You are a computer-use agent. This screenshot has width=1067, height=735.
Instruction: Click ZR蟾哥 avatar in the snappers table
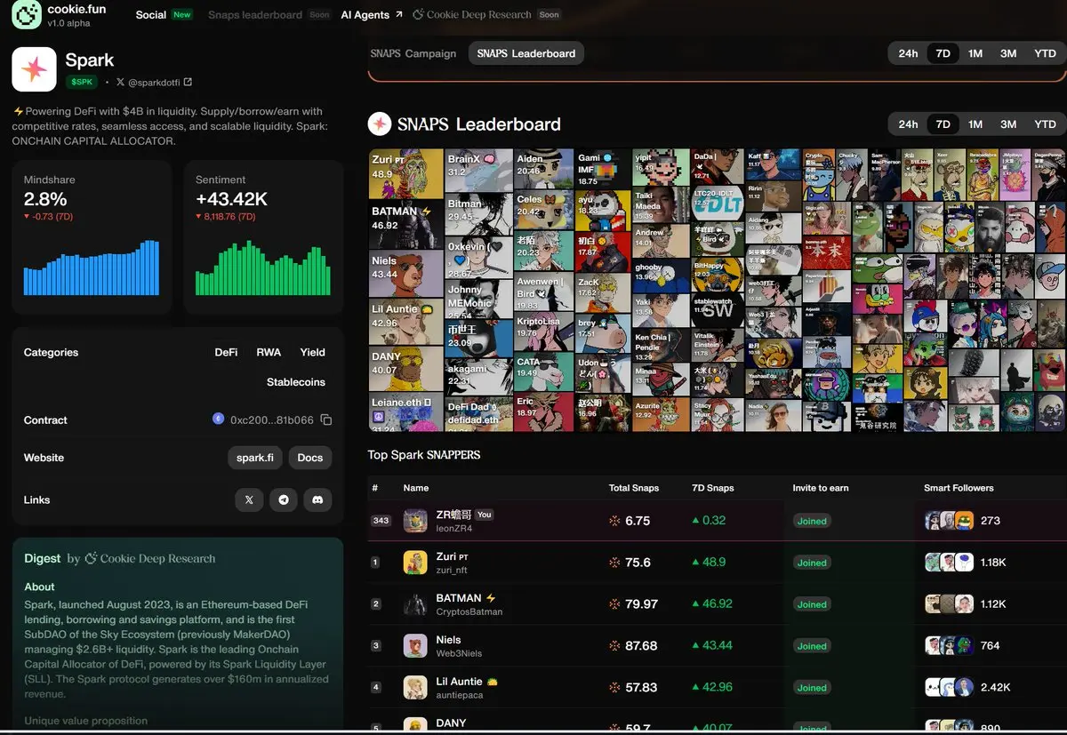(415, 521)
